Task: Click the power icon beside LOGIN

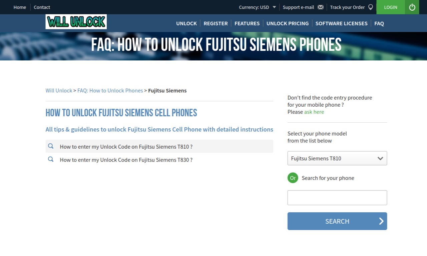Action: click(412, 7)
